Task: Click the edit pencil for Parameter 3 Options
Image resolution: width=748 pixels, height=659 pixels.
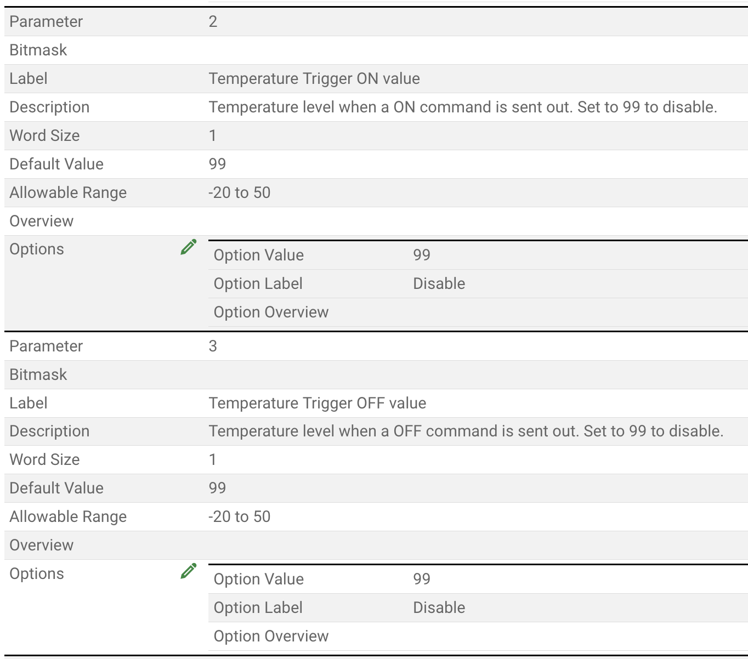Action: pos(188,571)
